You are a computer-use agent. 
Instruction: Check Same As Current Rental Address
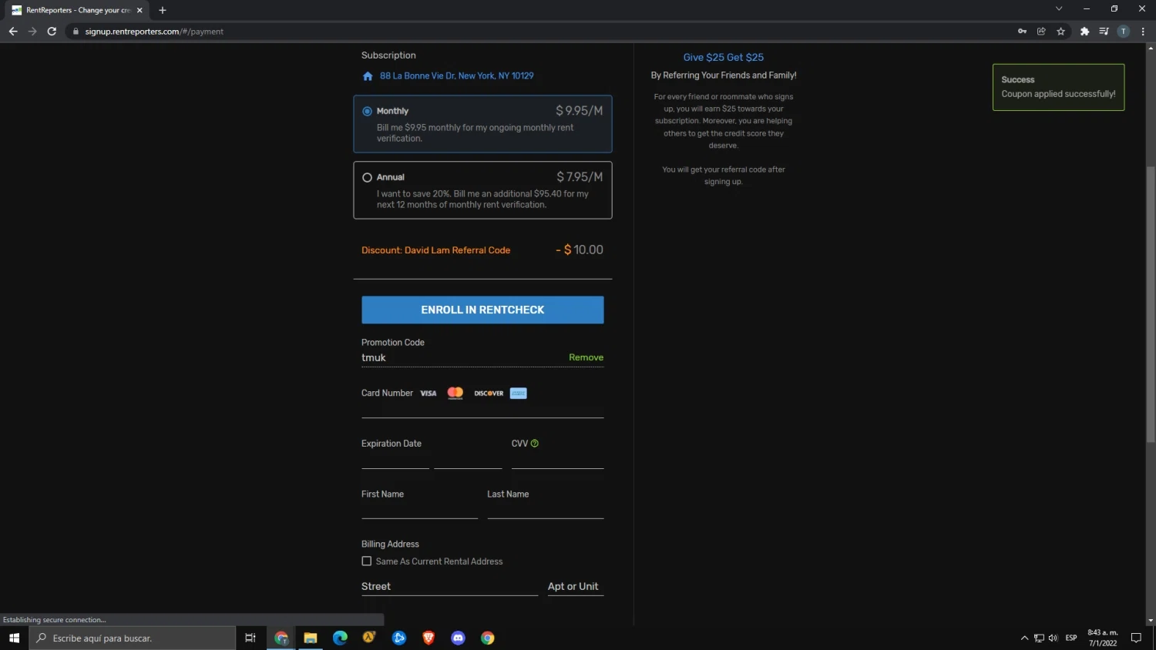point(367,561)
